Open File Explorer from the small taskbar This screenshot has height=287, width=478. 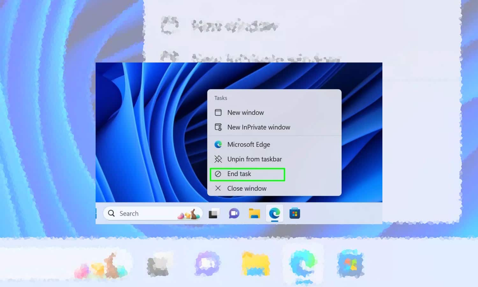(254, 214)
